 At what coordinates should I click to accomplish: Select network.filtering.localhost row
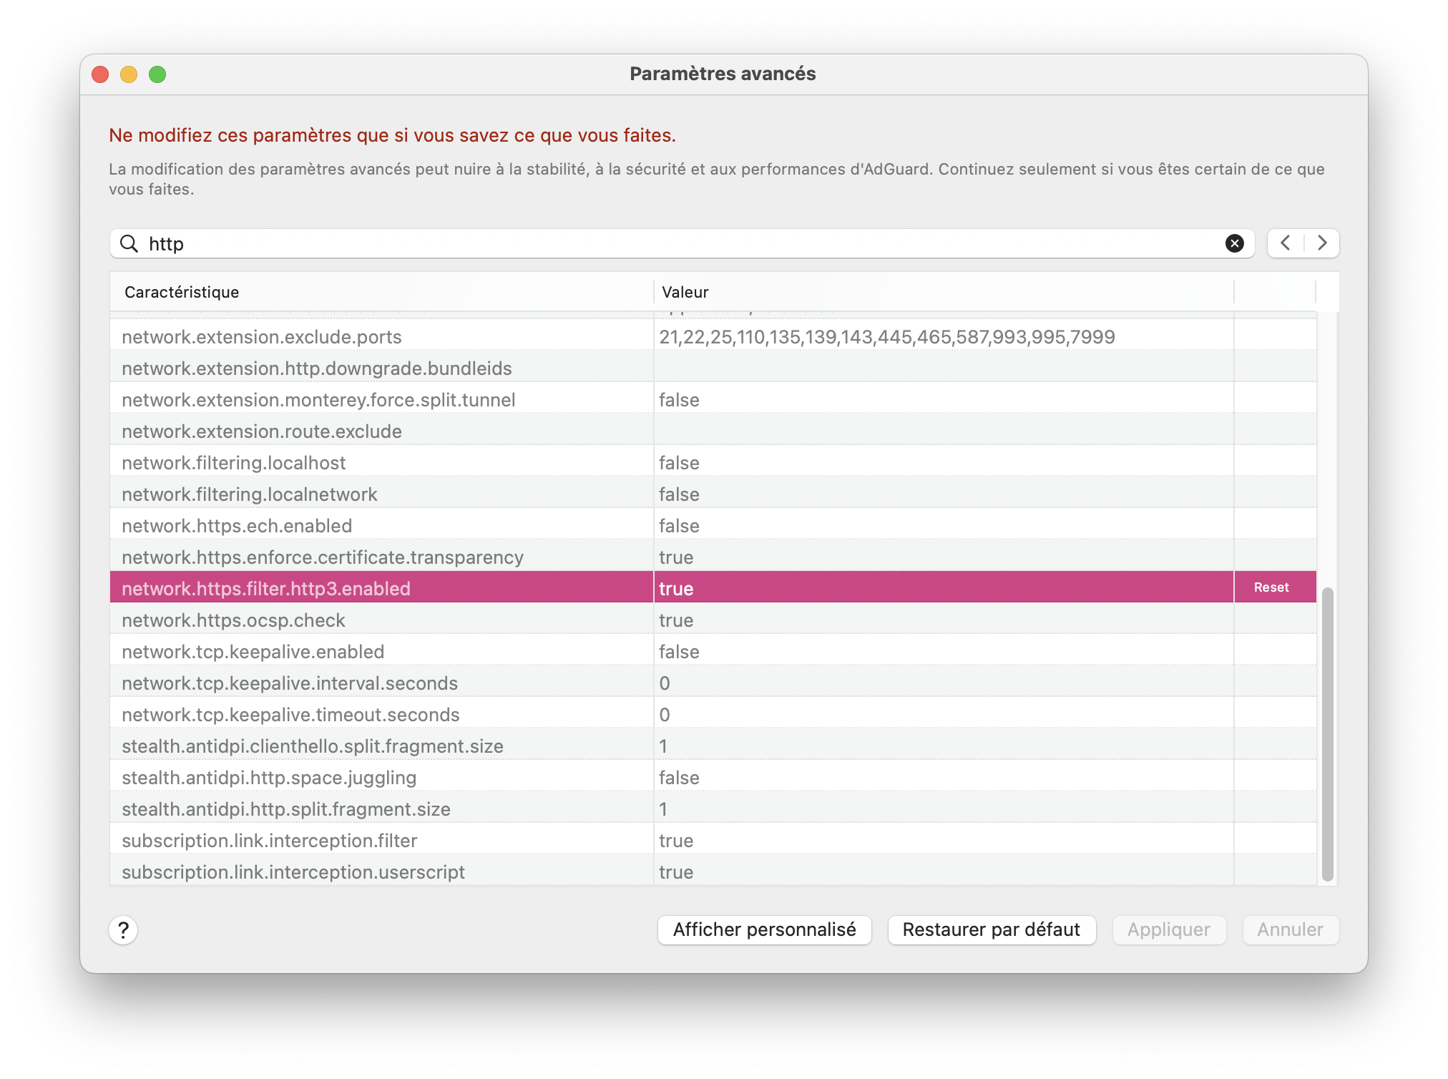tap(713, 463)
